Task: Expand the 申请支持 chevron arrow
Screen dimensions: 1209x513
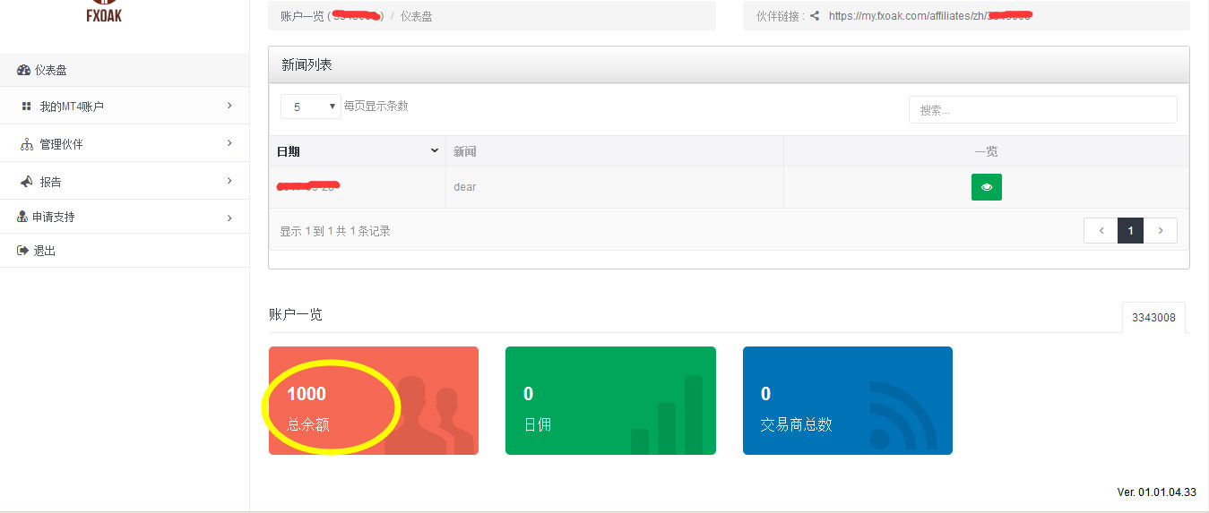Action: click(x=229, y=218)
